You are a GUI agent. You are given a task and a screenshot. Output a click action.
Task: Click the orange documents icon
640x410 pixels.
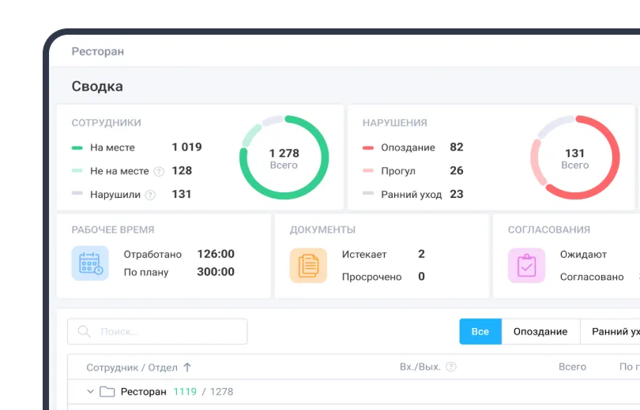pyautogui.click(x=309, y=265)
